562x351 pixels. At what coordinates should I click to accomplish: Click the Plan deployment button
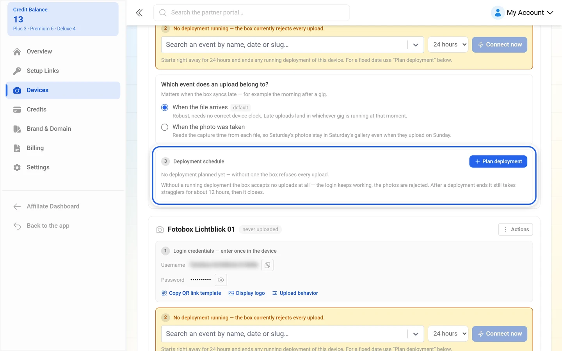498,161
